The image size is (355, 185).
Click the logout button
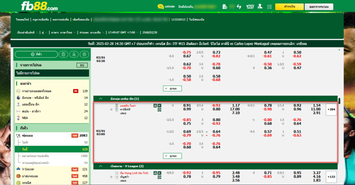[x=319, y=7]
